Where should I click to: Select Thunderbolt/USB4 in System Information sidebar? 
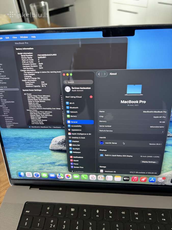click(x=8, y=102)
